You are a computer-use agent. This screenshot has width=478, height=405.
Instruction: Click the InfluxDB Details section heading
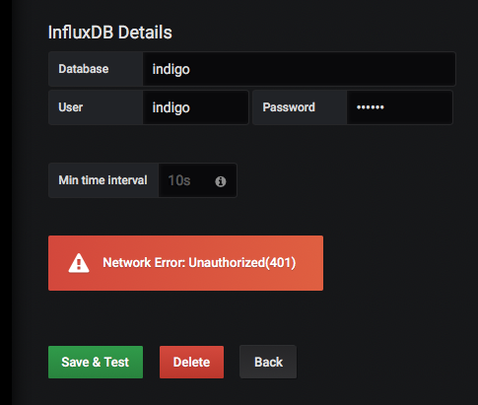110,33
